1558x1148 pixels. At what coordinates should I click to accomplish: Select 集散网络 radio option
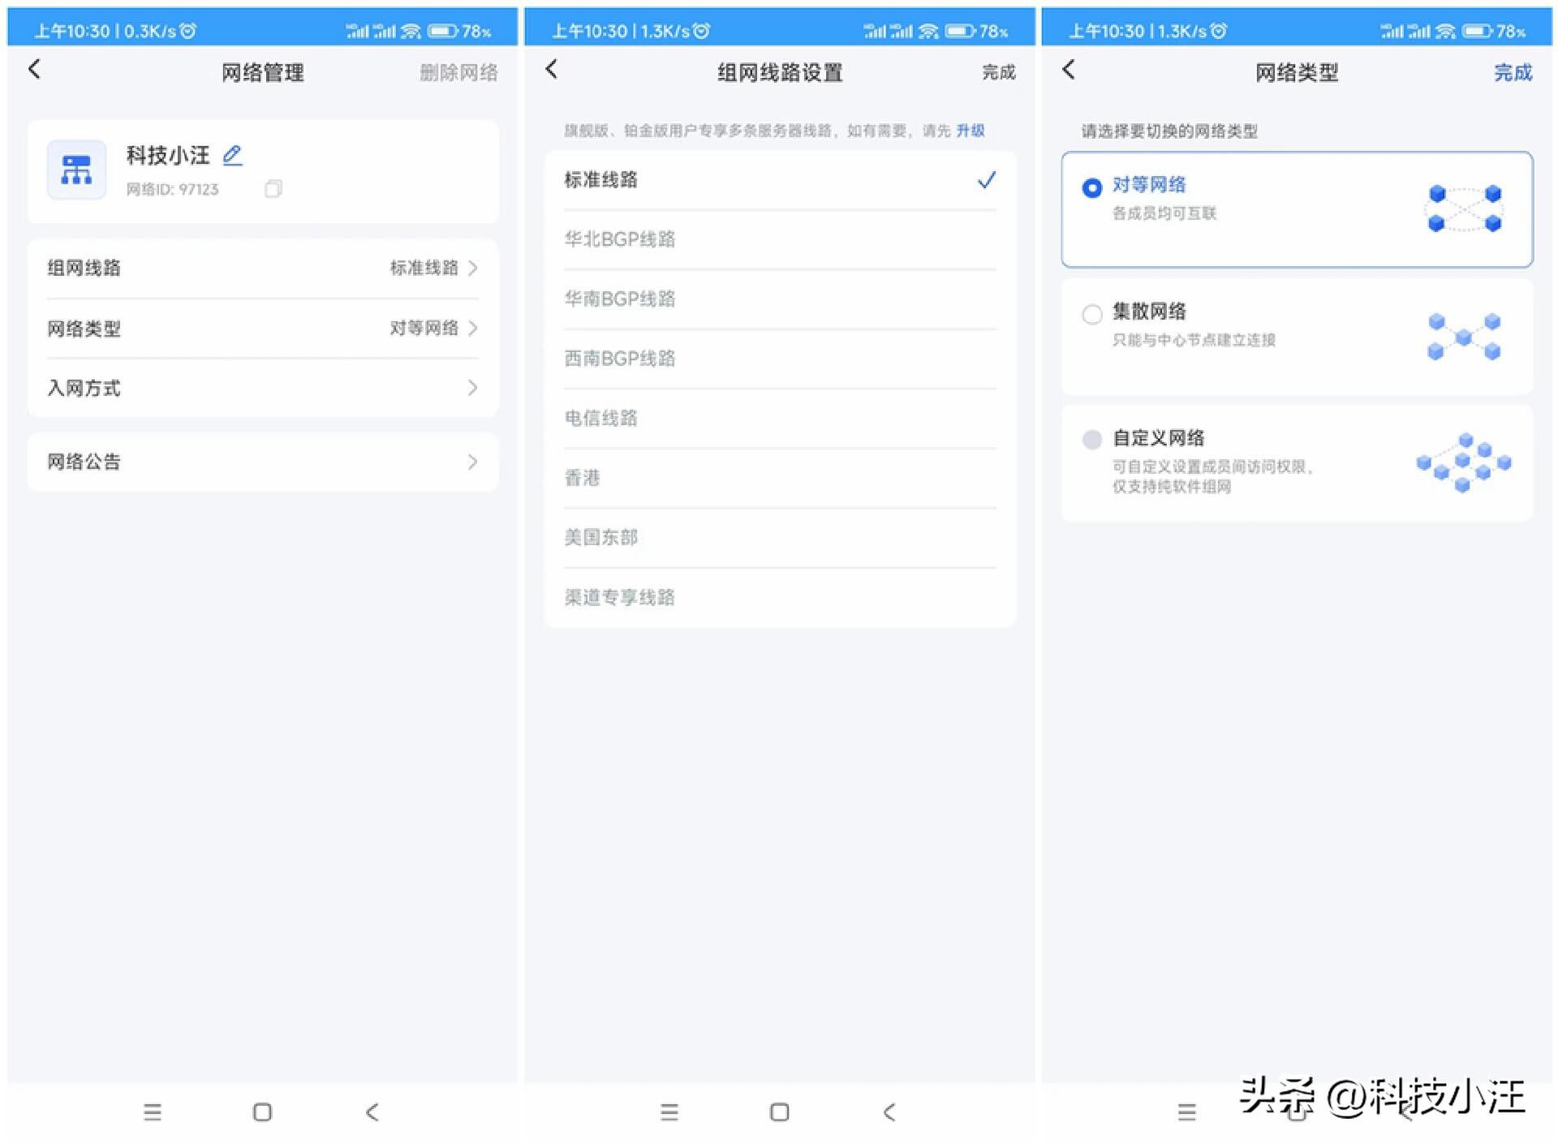pyautogui.click(x=1092, y=314)
